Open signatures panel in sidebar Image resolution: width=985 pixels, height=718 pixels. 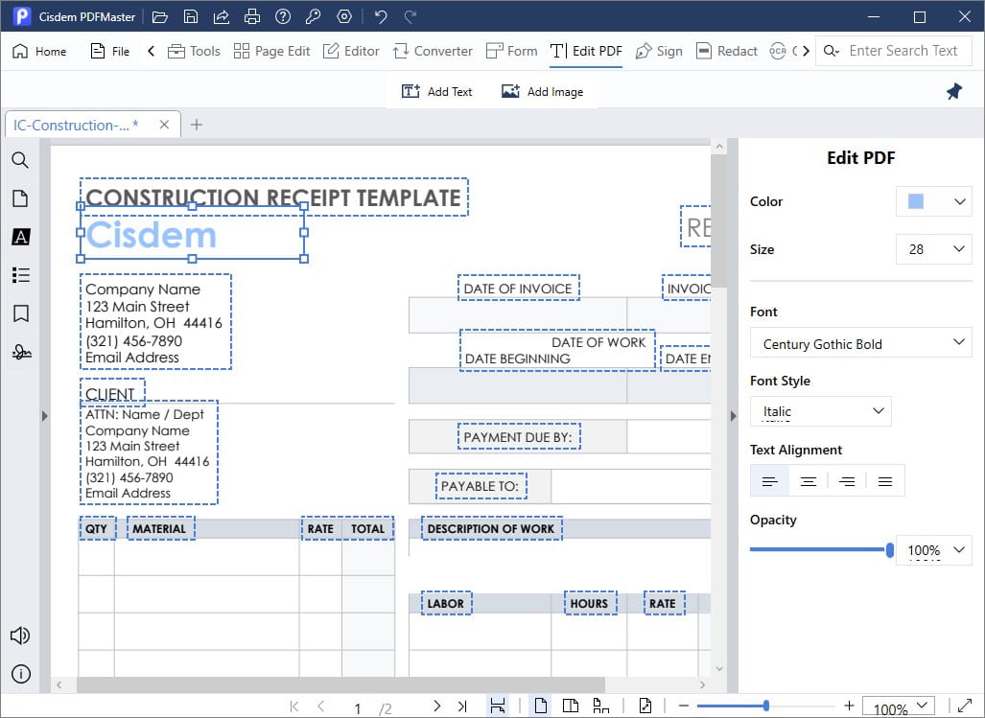pyautogui.click(x=21, y=352)
